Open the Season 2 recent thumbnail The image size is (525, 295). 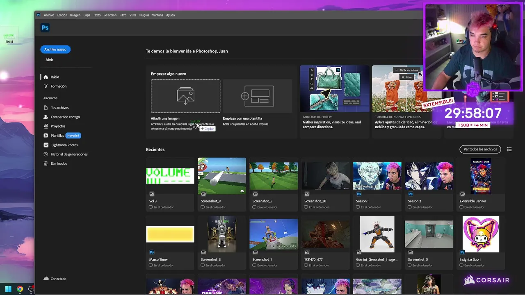[429, 176]
